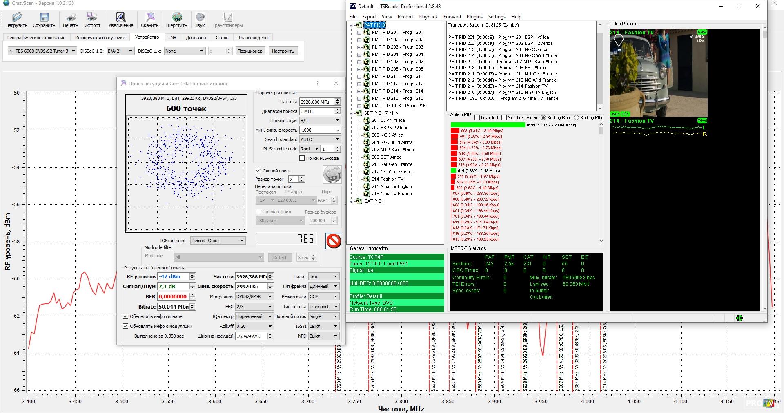
Task: Open the Plugins menu in TSReader
Action: [474, 17]
